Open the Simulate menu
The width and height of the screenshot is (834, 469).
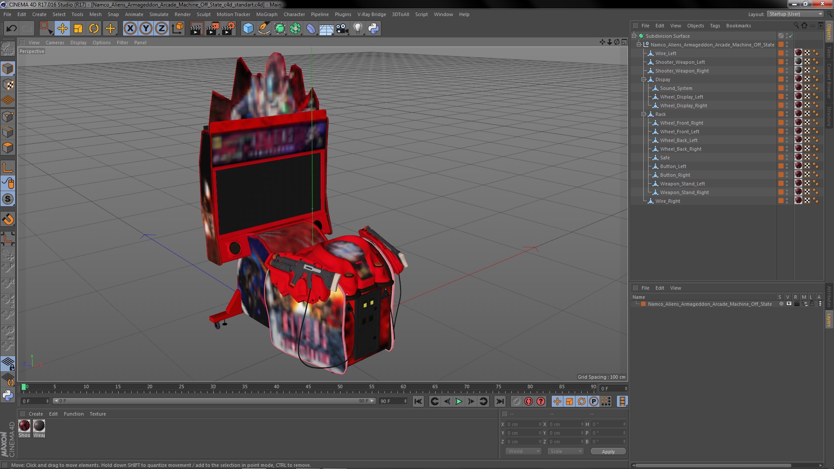pos(159,14)
